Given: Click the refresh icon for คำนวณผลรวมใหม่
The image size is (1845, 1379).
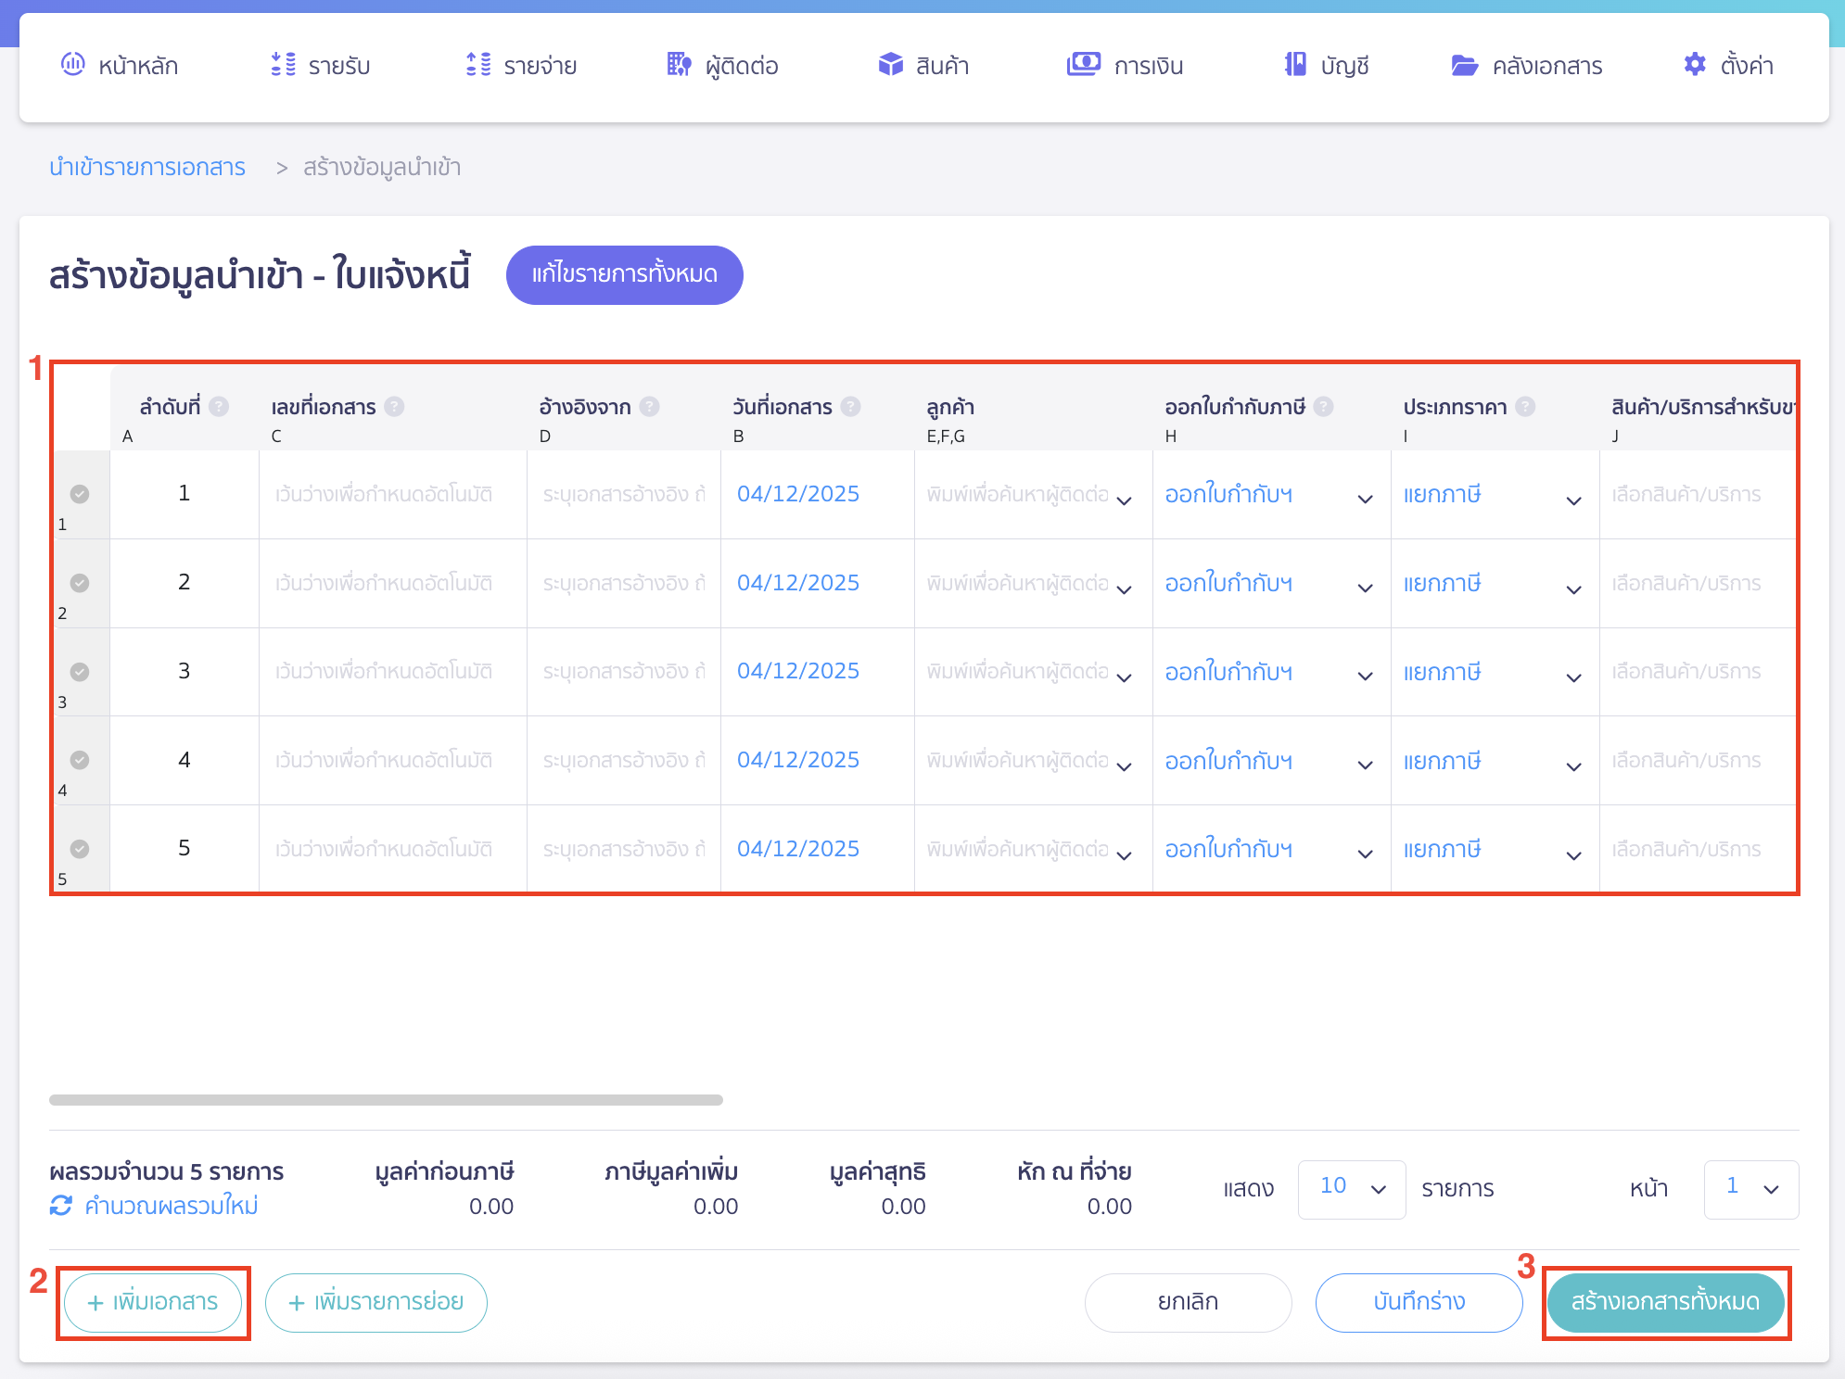Looking at the screenshot, I should point(61,1206).
